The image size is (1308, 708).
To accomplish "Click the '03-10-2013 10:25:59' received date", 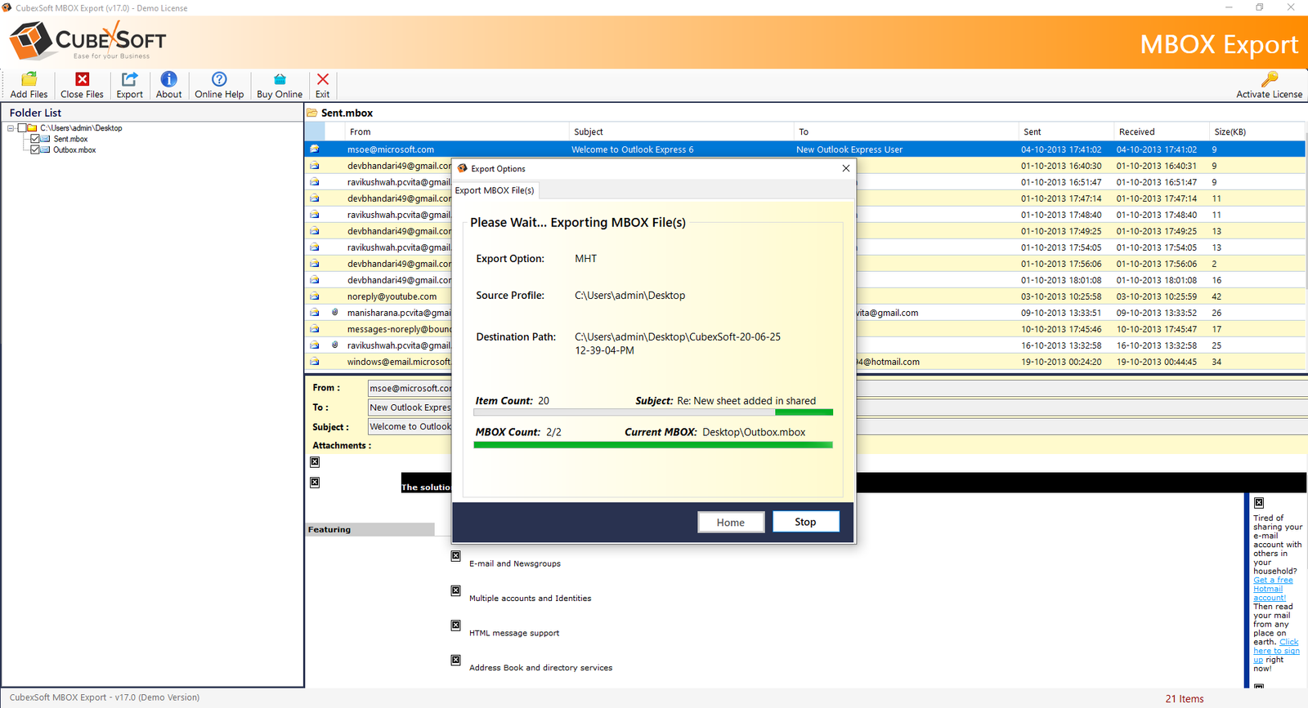I will click(1157, 296).
